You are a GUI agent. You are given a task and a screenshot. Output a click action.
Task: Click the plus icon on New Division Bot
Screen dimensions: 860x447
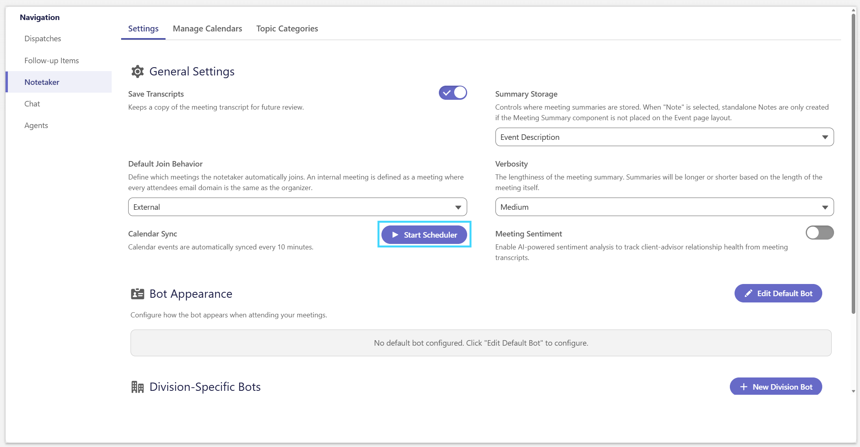744,387
